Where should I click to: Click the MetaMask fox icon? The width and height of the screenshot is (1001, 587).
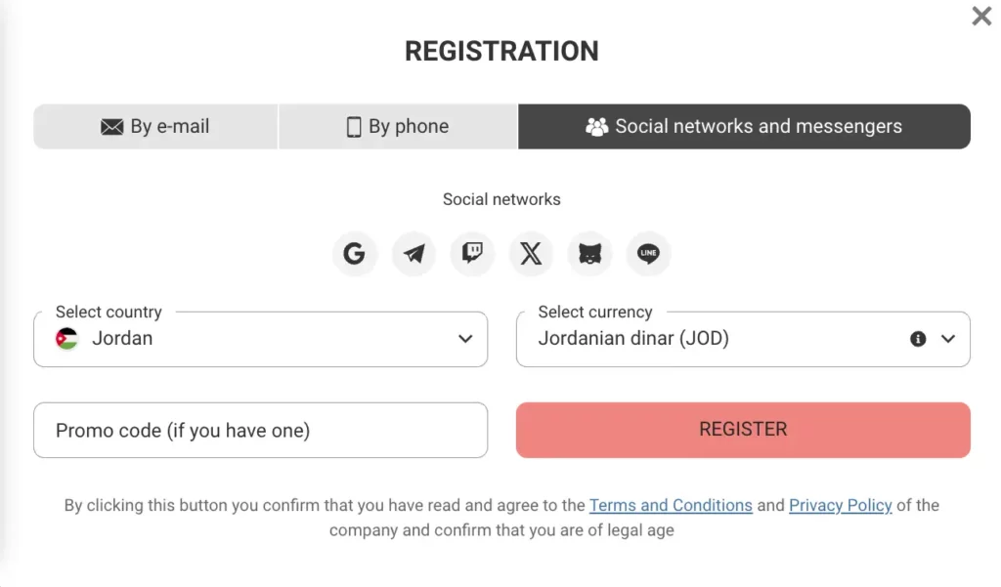589,253
